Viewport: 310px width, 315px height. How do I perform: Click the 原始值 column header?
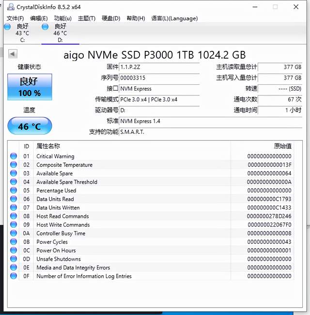(x=283, y=146)
